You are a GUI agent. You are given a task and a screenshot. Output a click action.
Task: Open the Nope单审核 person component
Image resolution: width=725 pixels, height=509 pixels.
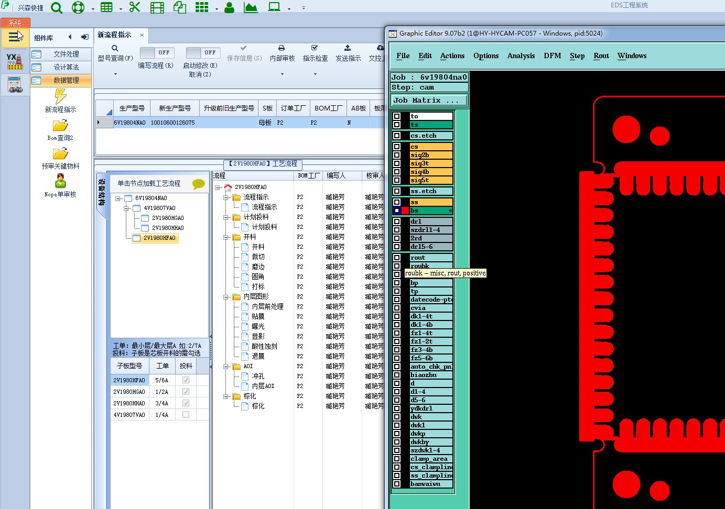coord(61,181)
